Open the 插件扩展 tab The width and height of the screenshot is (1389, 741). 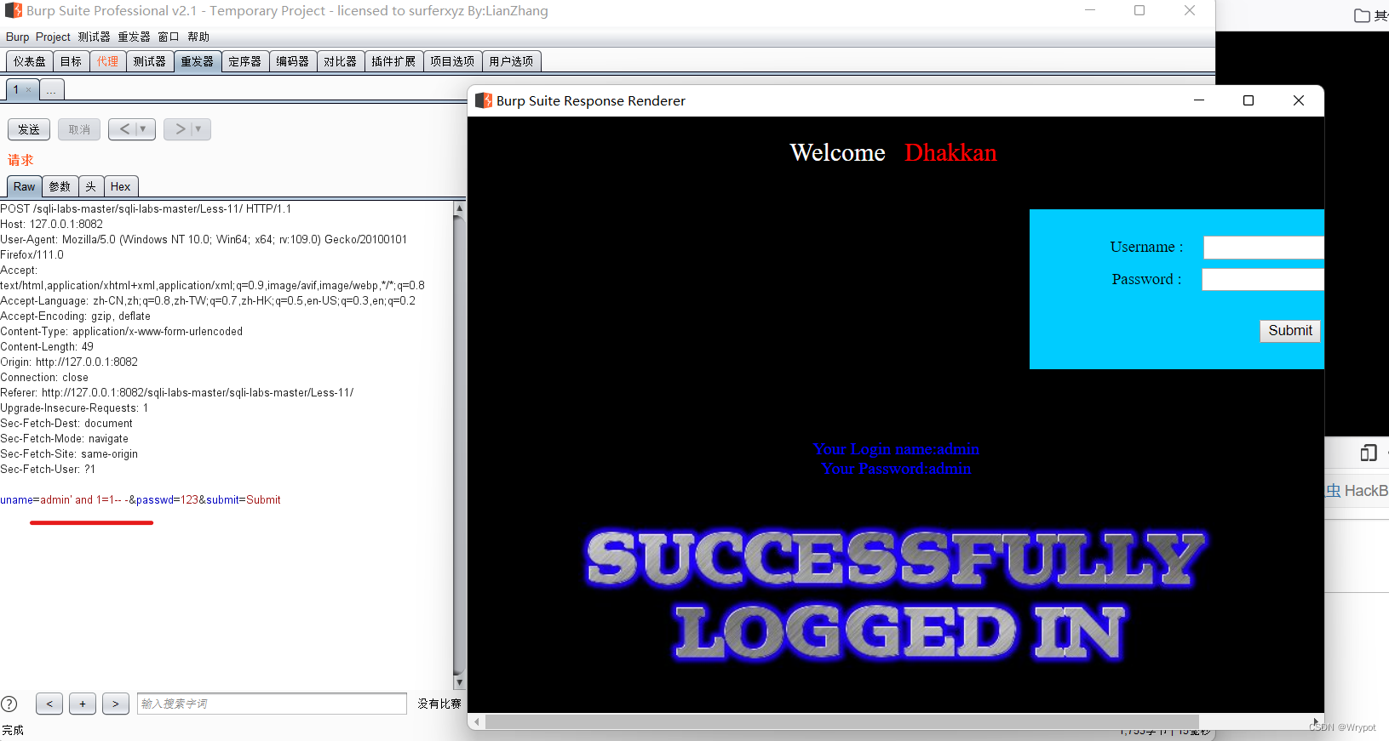394,61
